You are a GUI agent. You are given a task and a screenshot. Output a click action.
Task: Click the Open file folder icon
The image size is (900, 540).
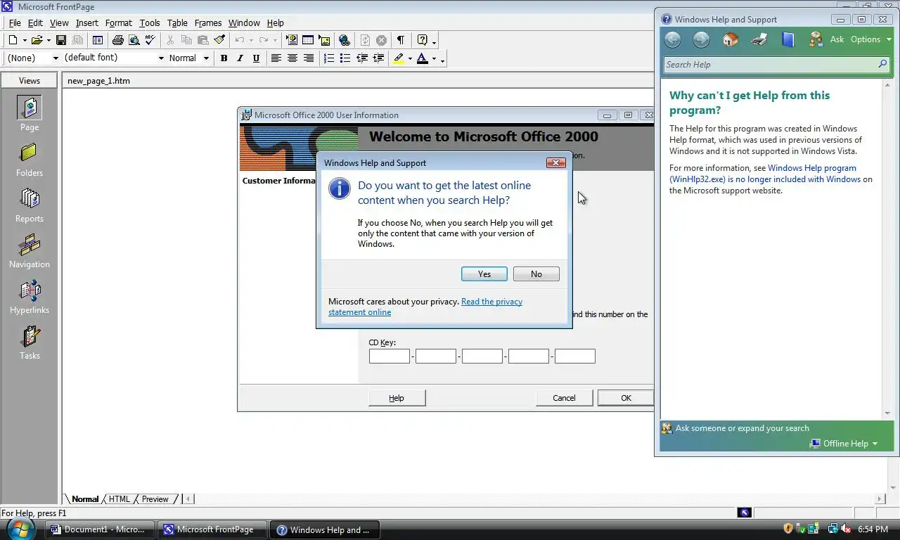point(37,40)
